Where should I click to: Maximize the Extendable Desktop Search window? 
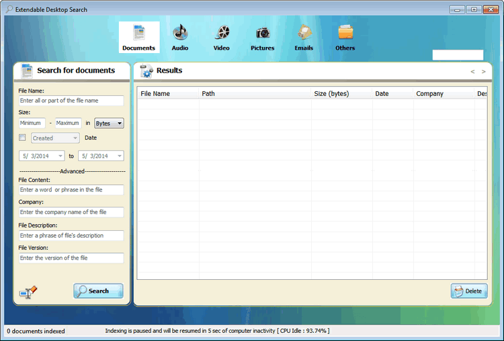pyautogui.click(x=474, y=9)
